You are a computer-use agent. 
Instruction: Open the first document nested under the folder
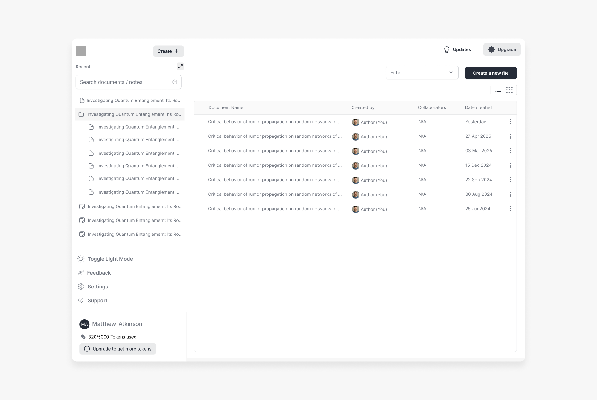[x=135, y=127]
